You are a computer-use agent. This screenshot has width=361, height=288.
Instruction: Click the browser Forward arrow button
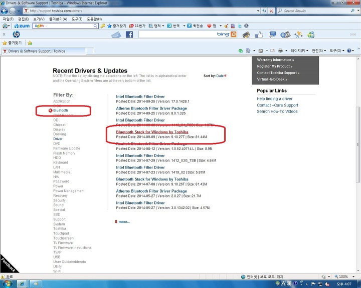(13, 10)
